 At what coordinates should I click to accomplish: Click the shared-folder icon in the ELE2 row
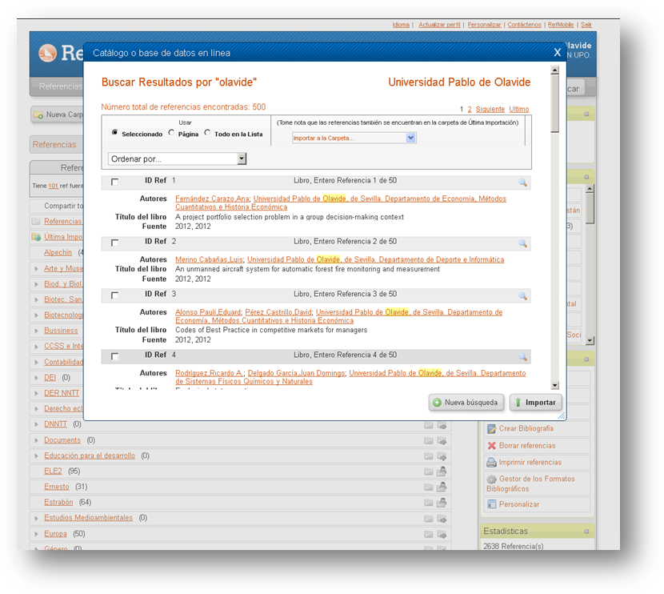pos(442,472)
